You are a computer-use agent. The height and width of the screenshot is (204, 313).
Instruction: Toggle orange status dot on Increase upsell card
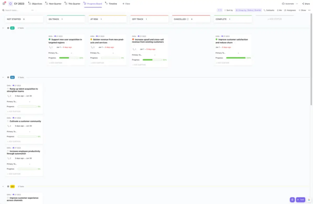pos(133,39)
